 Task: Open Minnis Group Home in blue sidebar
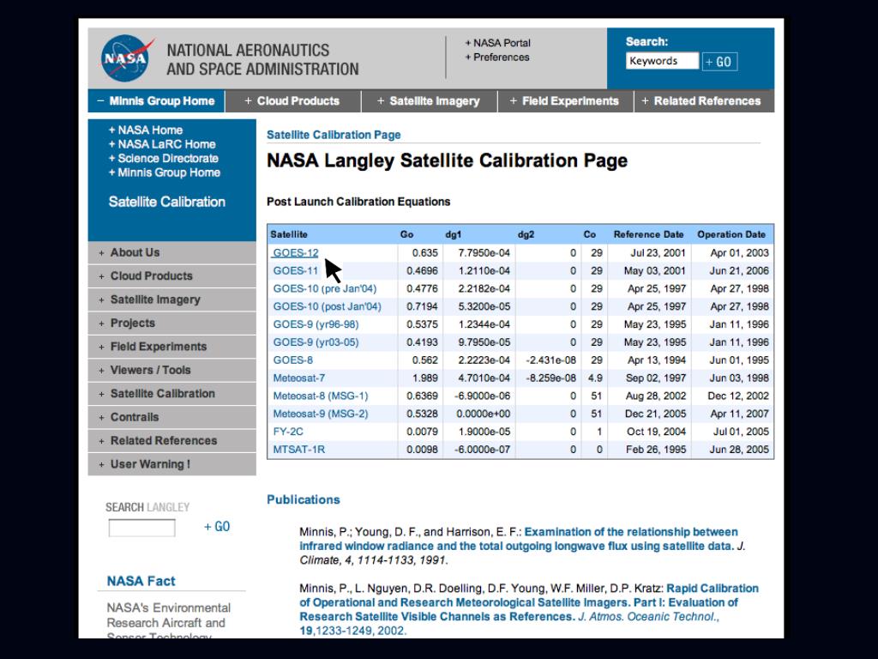pyautogui.click(x=164, y=172)
